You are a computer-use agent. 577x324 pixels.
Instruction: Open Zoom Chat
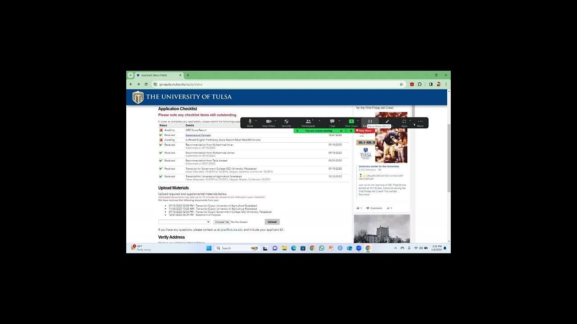(x=332, y=122)
